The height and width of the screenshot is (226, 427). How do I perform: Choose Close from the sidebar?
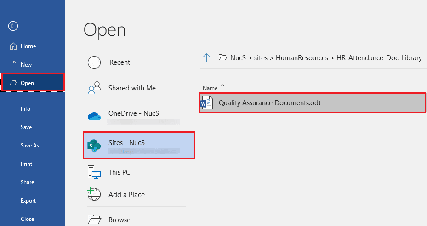point(27,219)
